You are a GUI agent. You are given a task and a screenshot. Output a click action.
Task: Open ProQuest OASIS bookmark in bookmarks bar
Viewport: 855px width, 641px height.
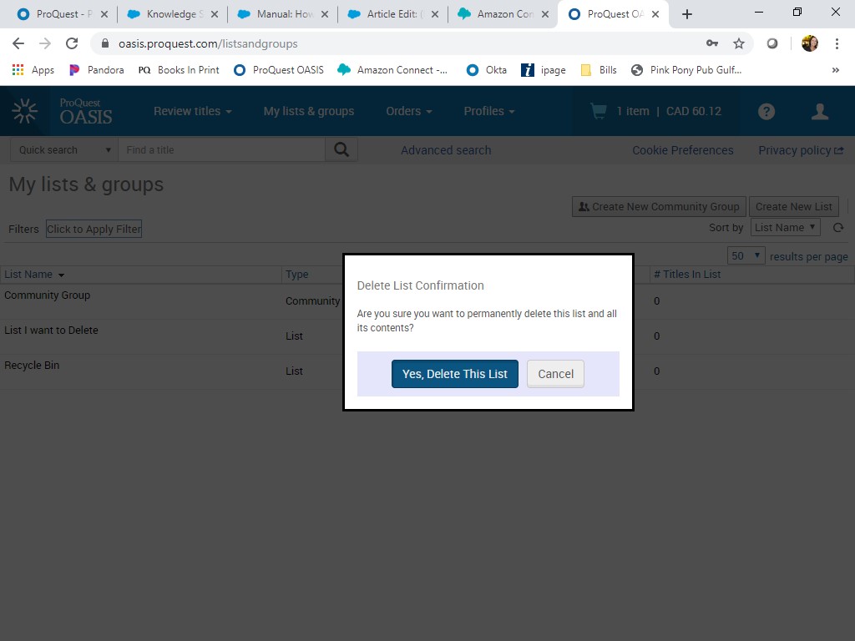278,70
